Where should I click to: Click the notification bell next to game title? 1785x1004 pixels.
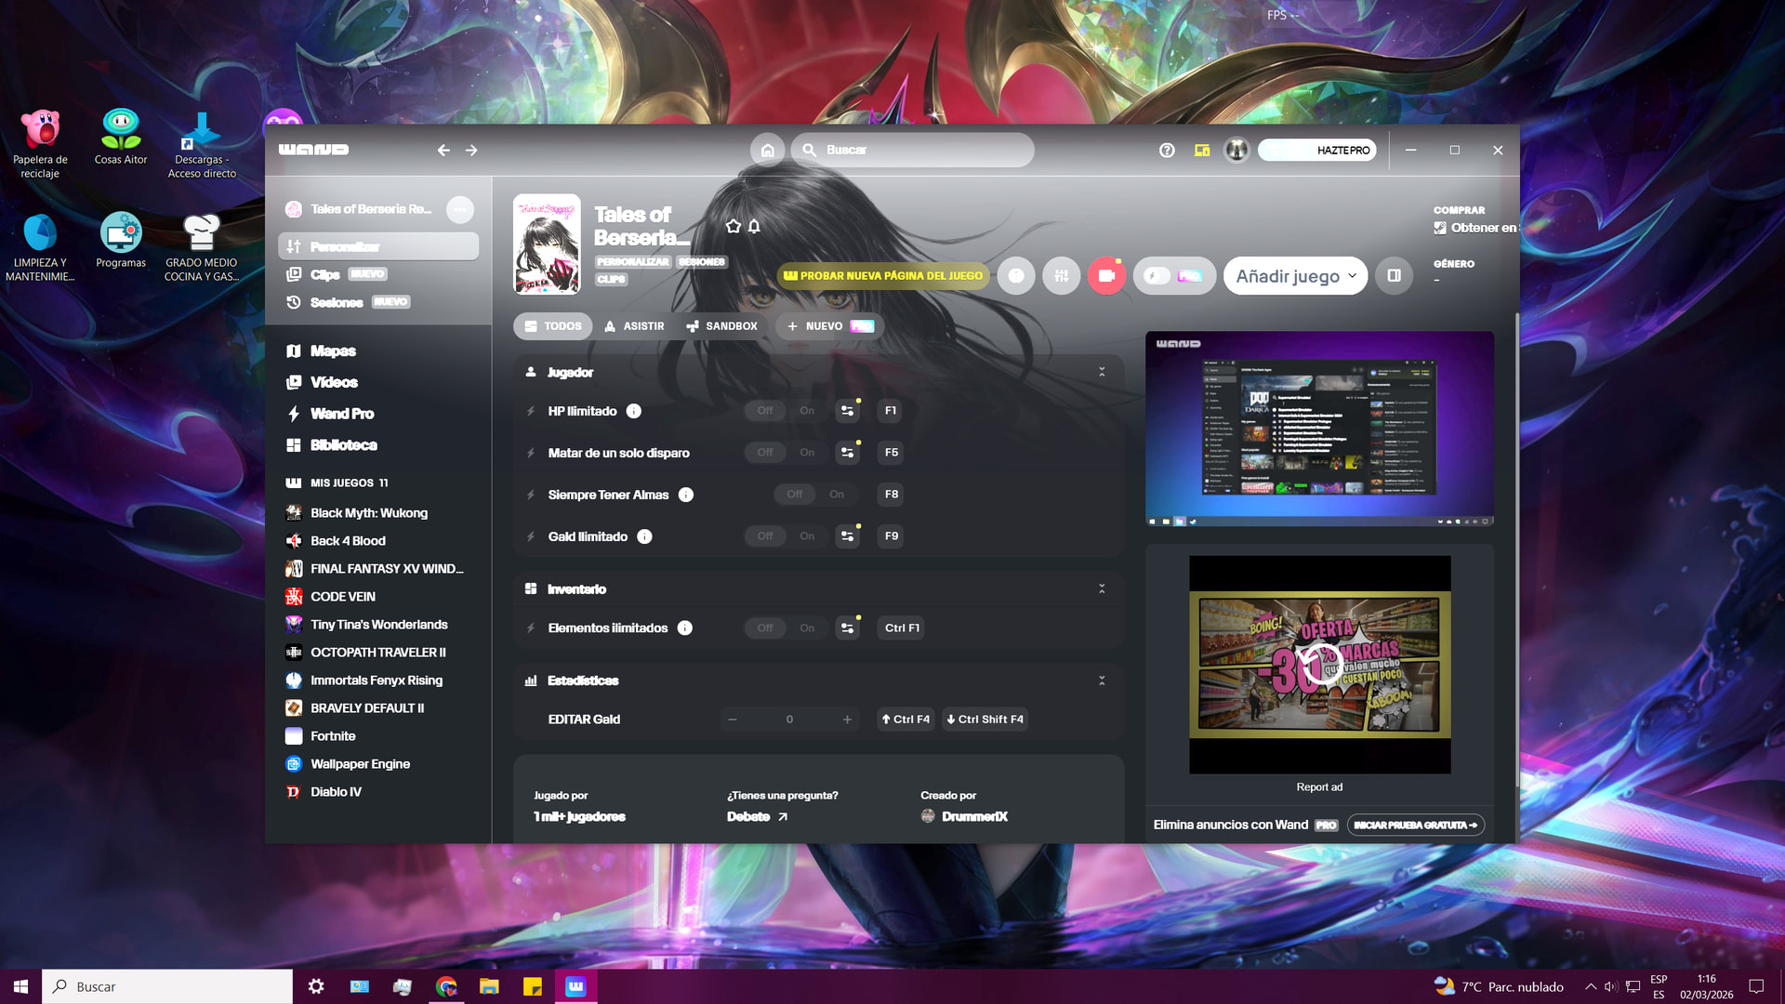(x=754, y=226)
